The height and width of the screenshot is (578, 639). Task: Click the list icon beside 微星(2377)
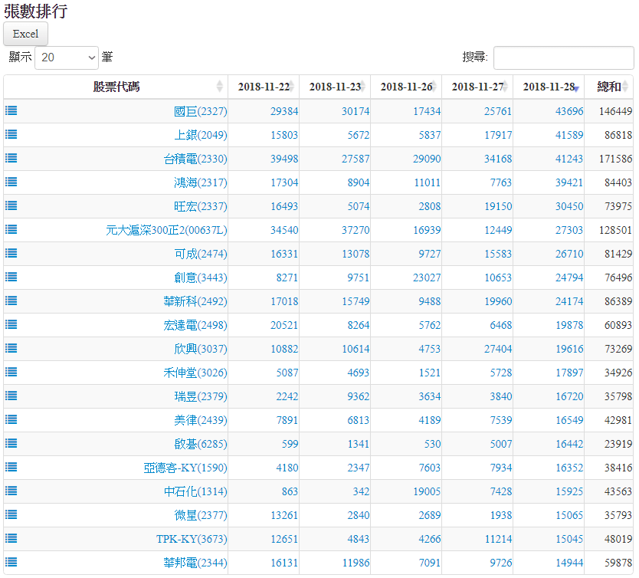[11, 514]
